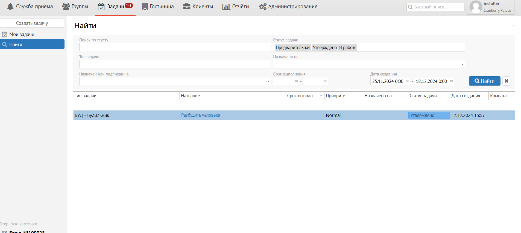
Task: Open Мои задачи in the sidebar
Action: pos(22,34)
